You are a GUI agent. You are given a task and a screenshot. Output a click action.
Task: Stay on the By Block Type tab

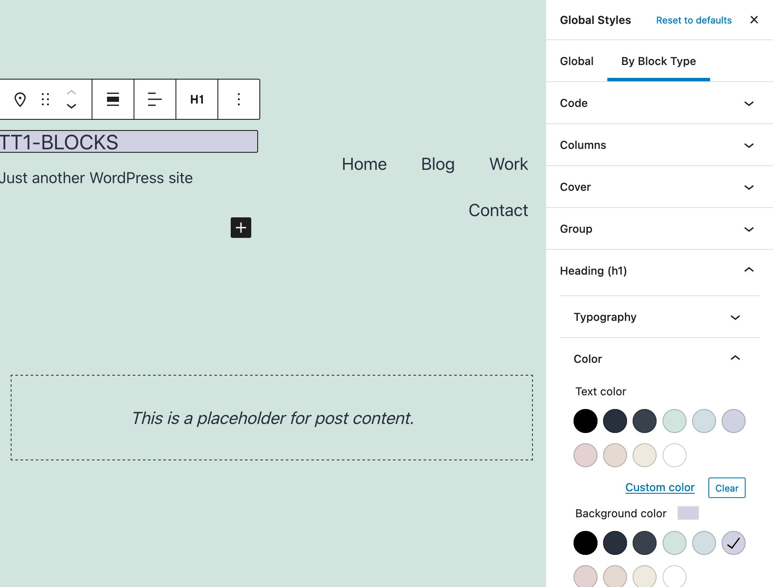pos(658,61)
